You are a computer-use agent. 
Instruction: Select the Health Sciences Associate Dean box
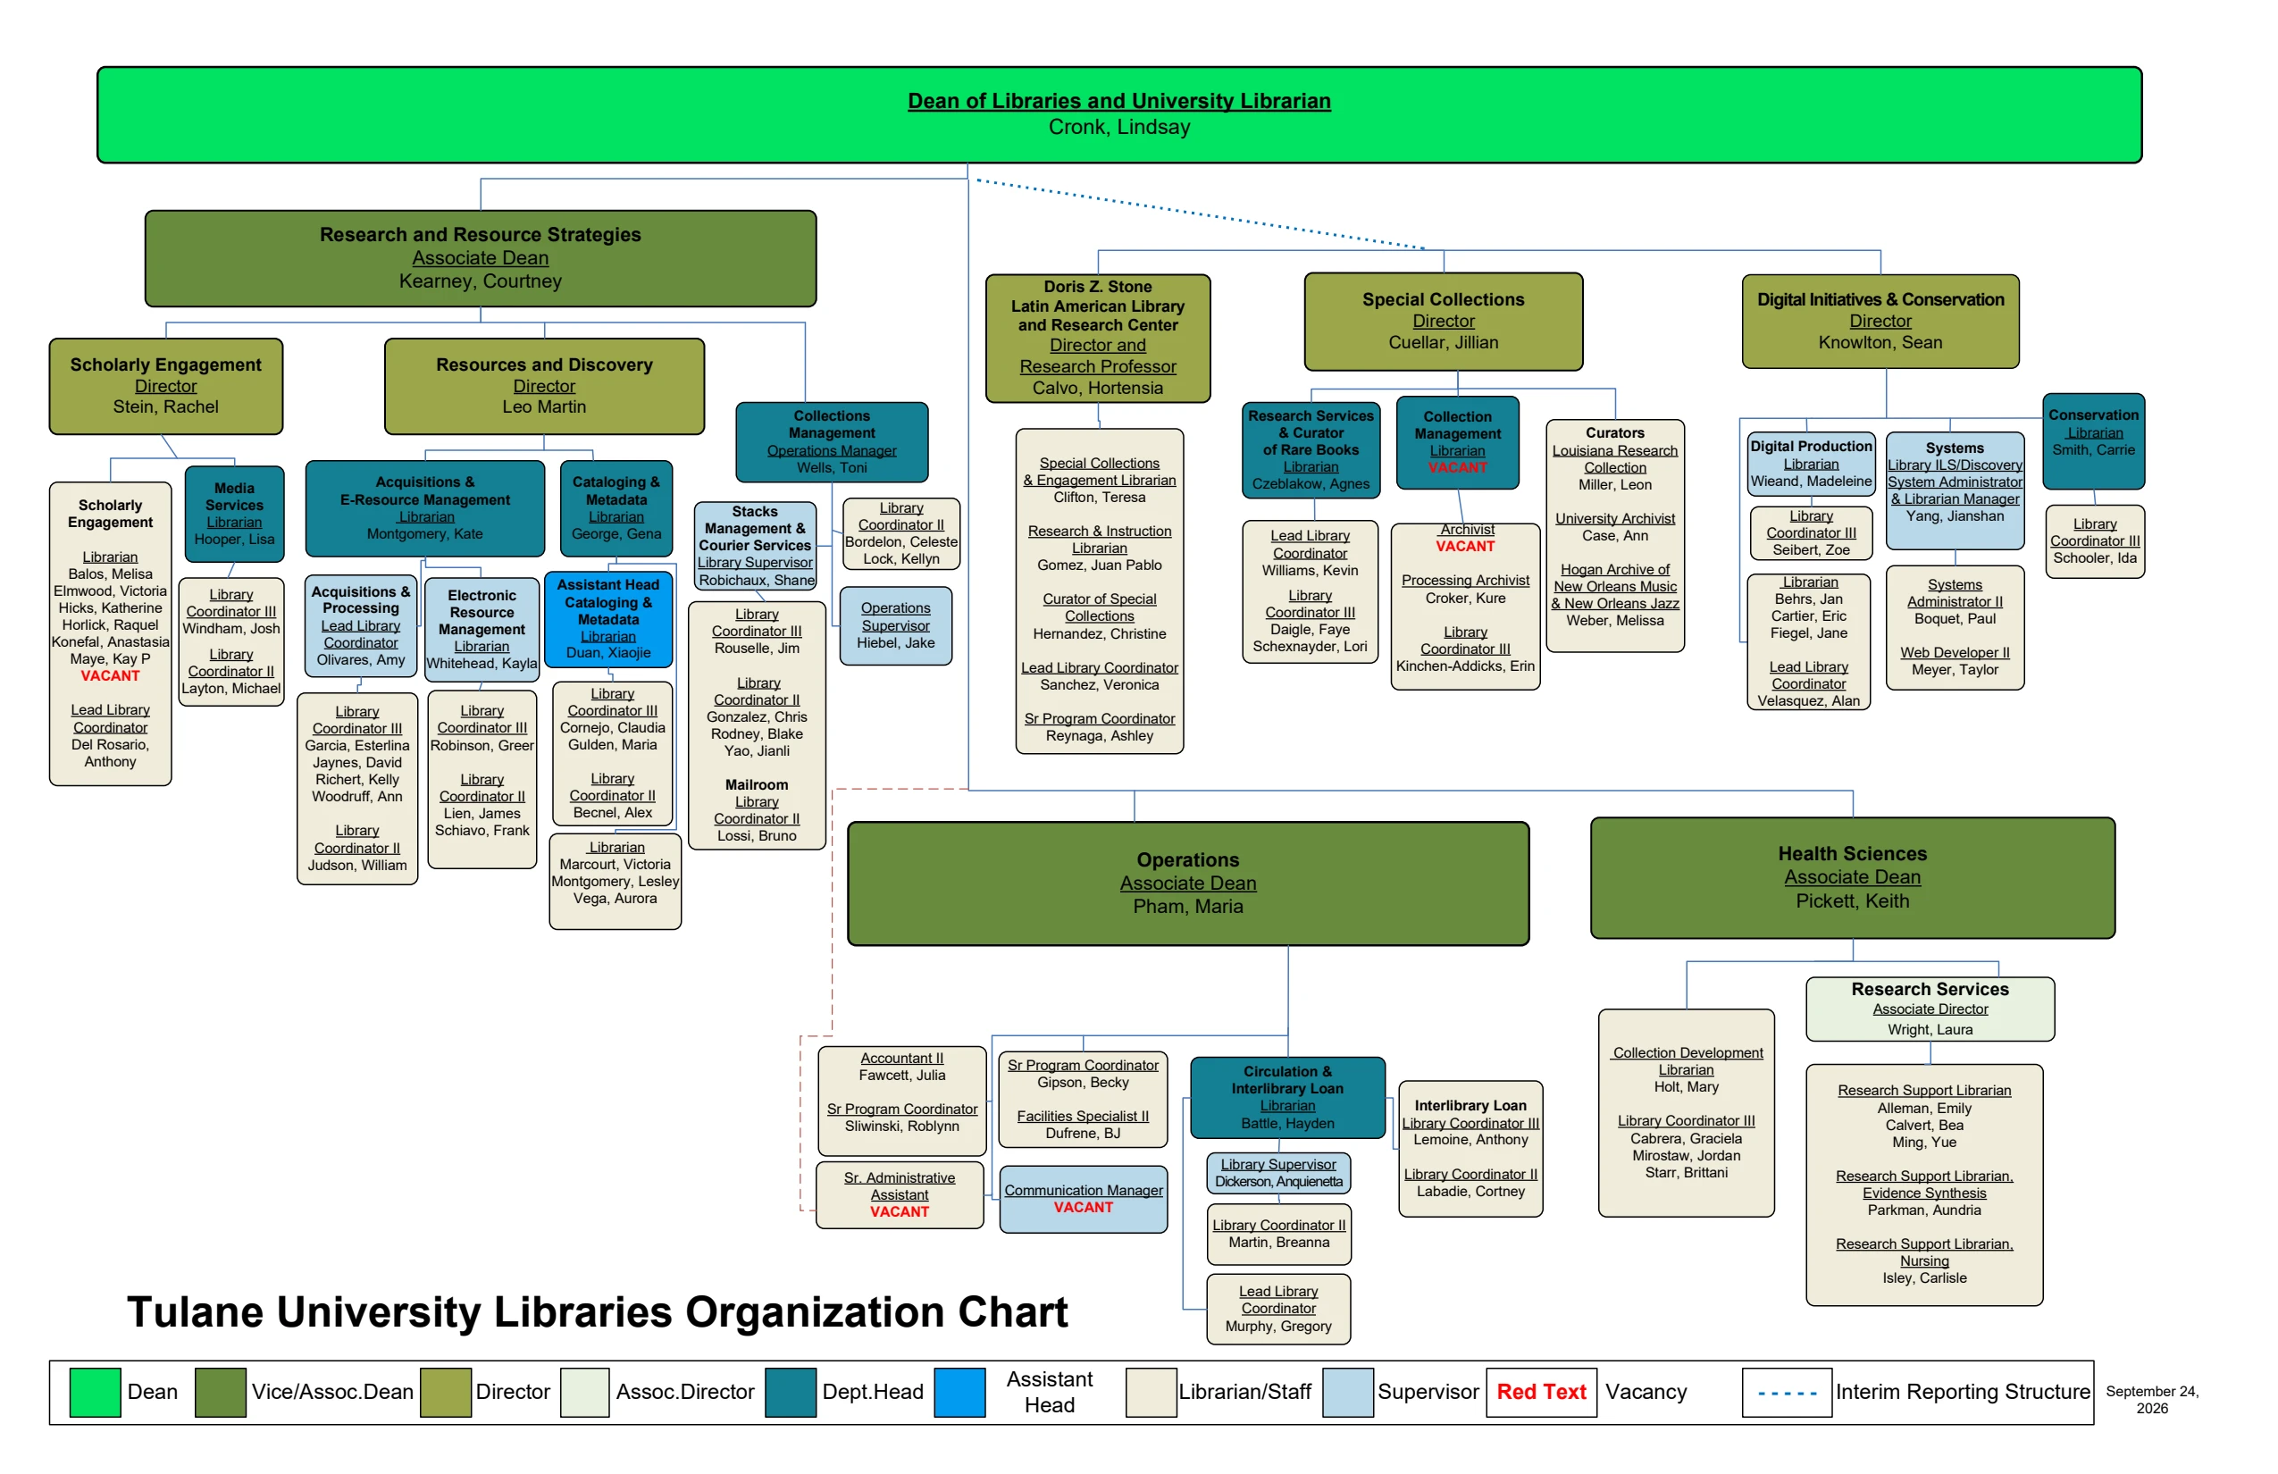pos(1852,877)
